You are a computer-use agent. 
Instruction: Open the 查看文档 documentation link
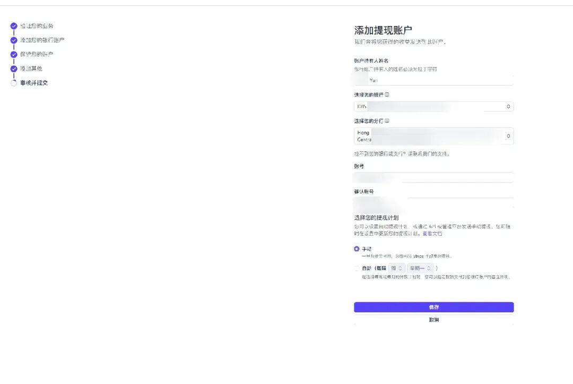click(x=432, y=233)
